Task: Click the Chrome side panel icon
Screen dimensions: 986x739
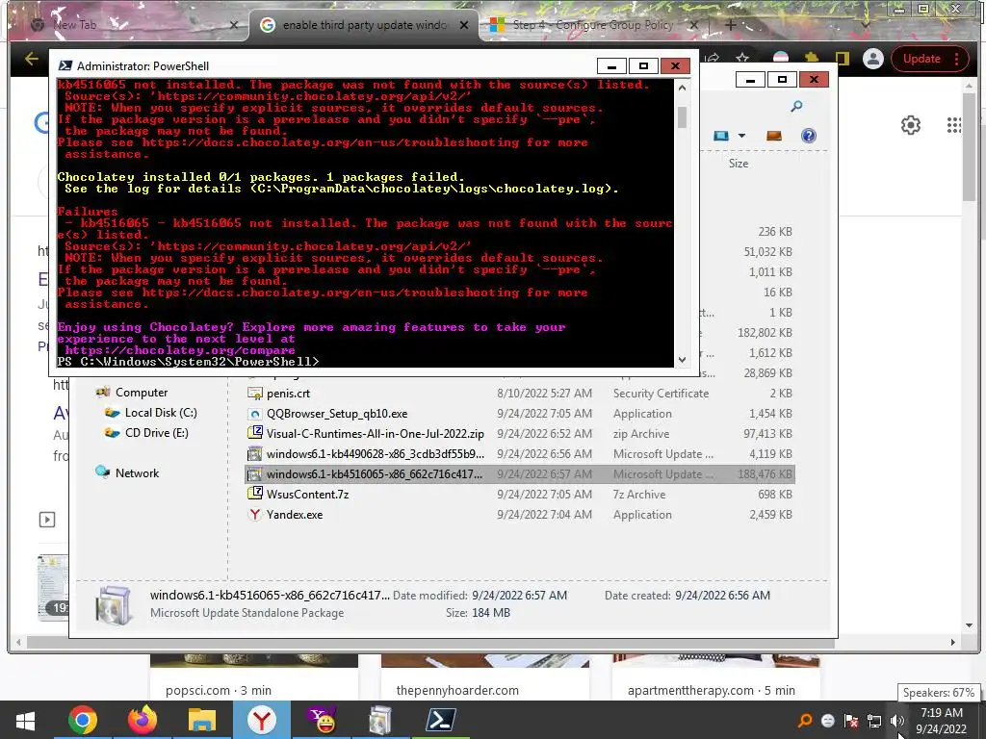Action: click(842, 59)
